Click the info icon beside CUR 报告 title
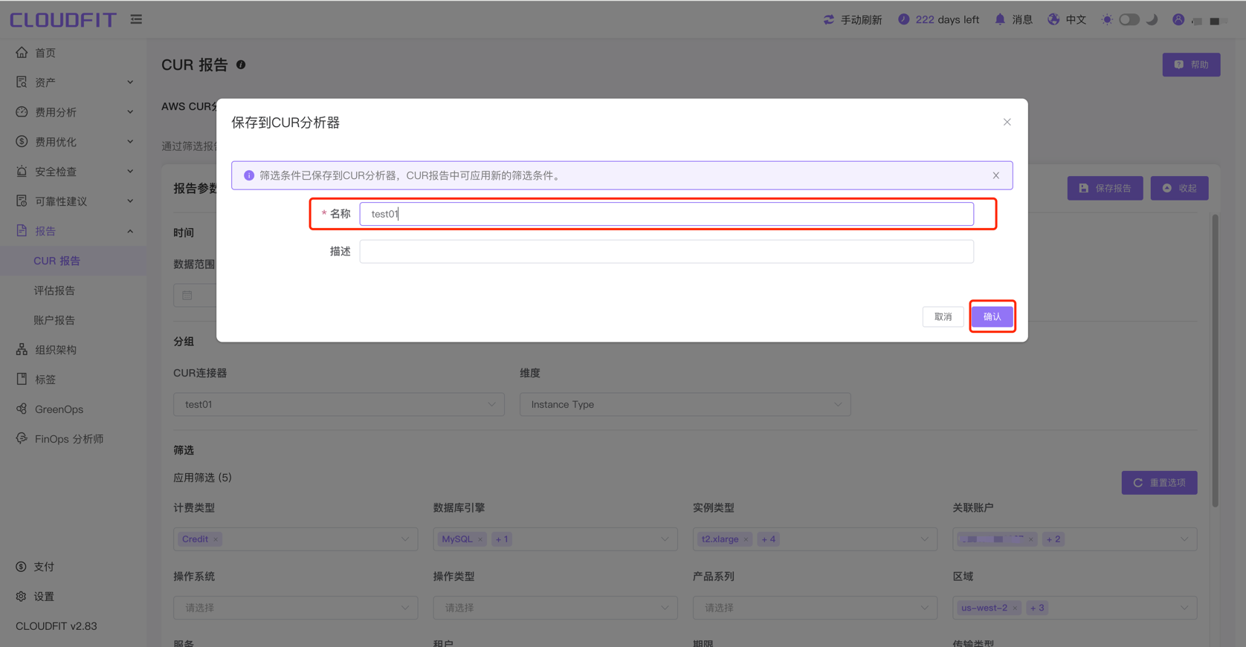1246x647 pixels. [x=241, y=65]
